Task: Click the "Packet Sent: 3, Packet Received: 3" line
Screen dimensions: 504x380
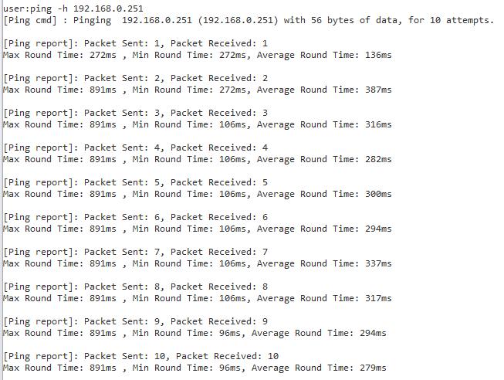Action: pos(176,113)
